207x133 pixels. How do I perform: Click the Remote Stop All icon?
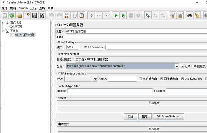coord(155,16)
